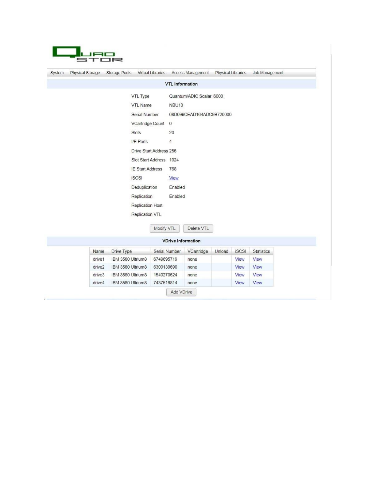The height and width of the screenshot is (486, 376).
Task: Click the Delete VTL button
Action: (x=198, y=228)
